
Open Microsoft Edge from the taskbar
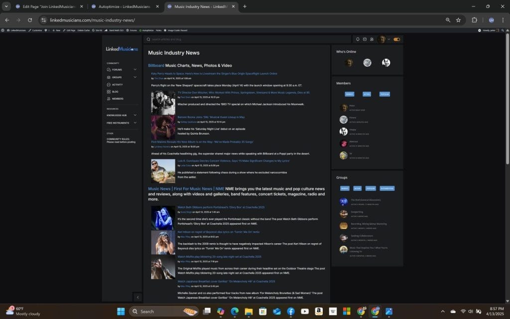pos(235,312)
